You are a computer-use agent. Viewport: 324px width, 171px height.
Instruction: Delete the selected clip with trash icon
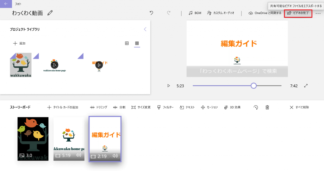267,107
